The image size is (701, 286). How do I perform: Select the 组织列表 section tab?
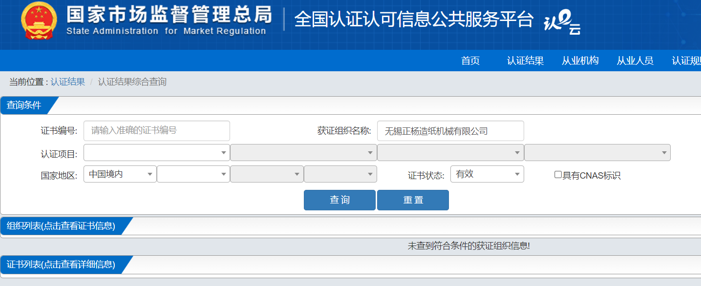[x=61, y=226]
